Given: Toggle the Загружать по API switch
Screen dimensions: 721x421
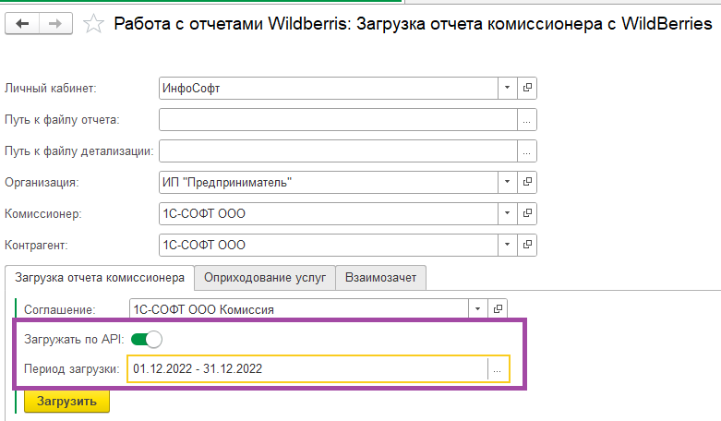Looking at the screenshot, I should (x=147, y=340).
